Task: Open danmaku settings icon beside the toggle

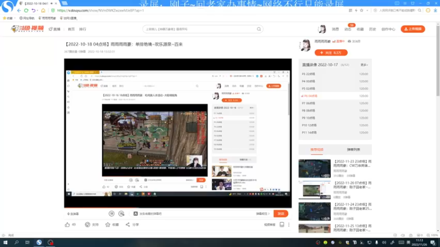Action: [121, 214]
